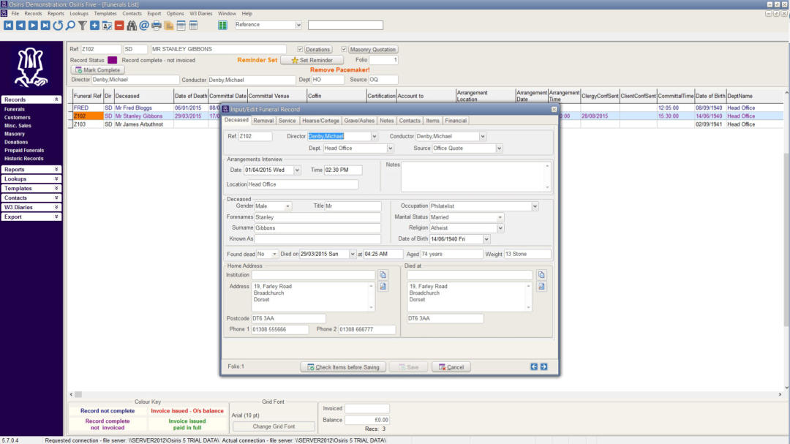Click the purple Record Status color swatch
The width and height of the screenshot is (790, 444).
pos(112,60)
